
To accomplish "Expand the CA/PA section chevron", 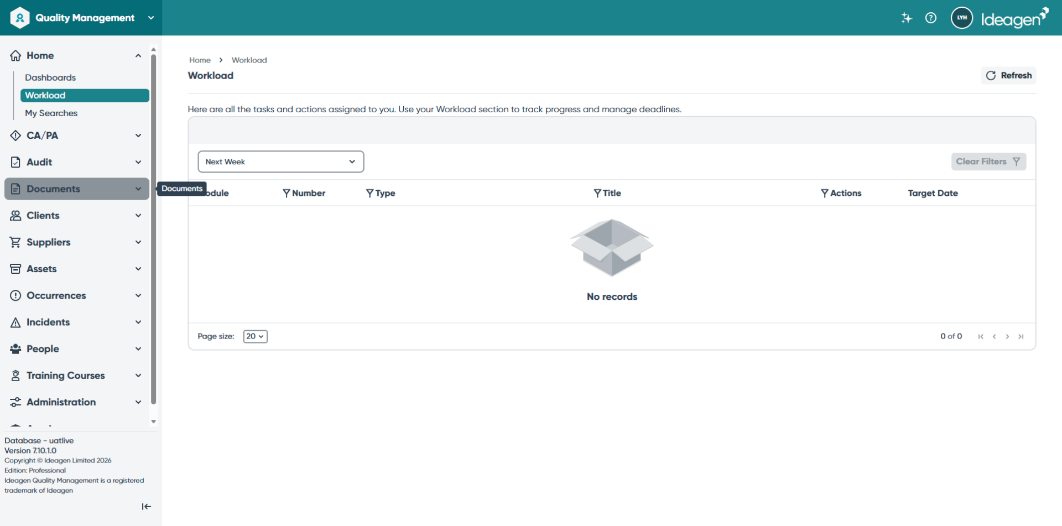I will pos(138,136).
